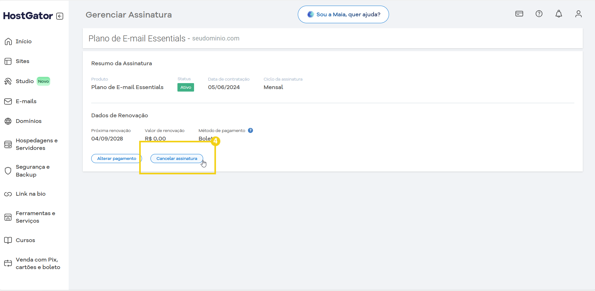Image resolution: width=595 pixels, height=291 pixels.
Task: Click seudominio.com domain text
Action: tap(216, 38)
